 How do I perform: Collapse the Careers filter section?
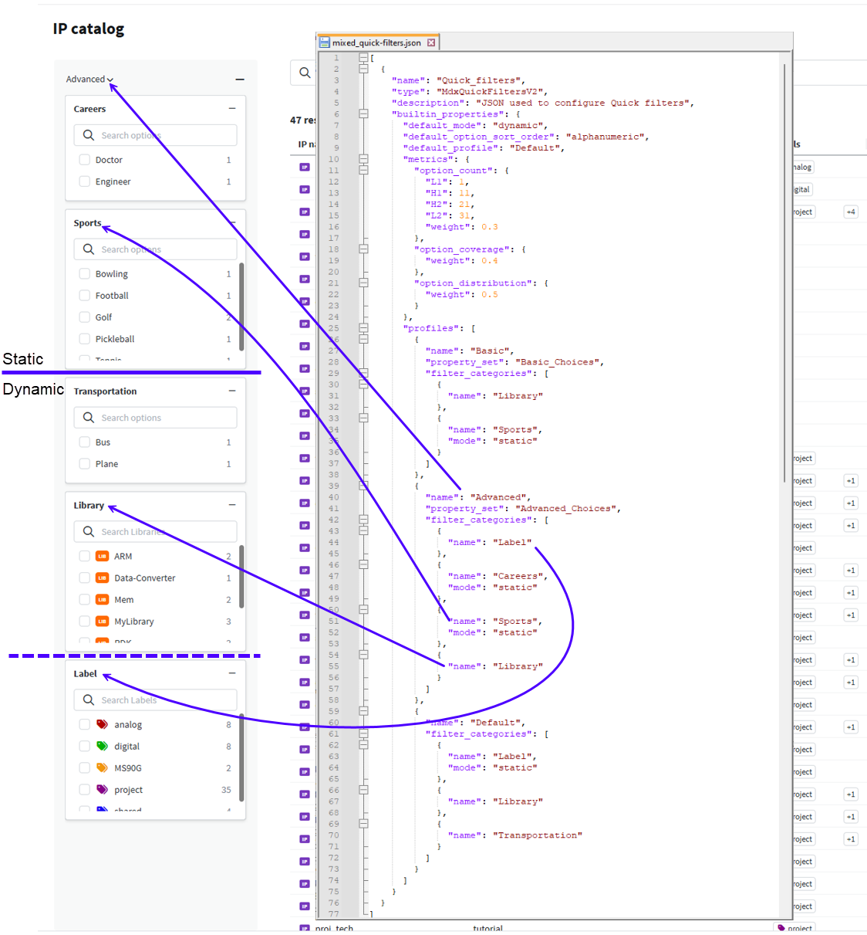tap(232, 109)
